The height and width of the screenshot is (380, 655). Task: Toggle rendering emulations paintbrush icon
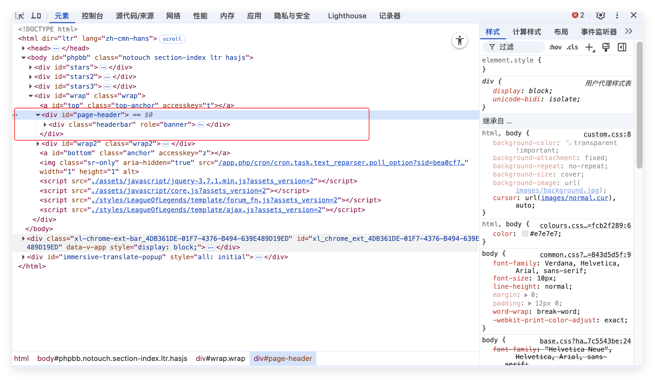[606, 47]
